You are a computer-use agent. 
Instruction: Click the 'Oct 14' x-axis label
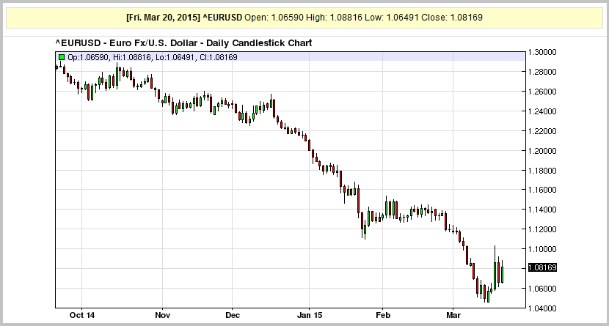pos(82,315)
